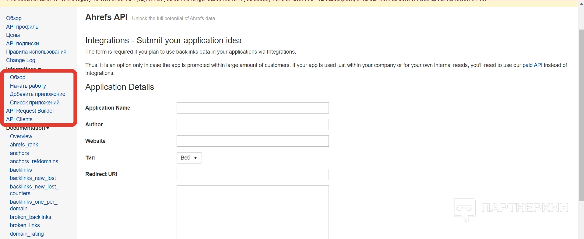Screen dimensions: 584x239
Task: Click the scrollbar up arrow
Action: [x=581, y=4]
